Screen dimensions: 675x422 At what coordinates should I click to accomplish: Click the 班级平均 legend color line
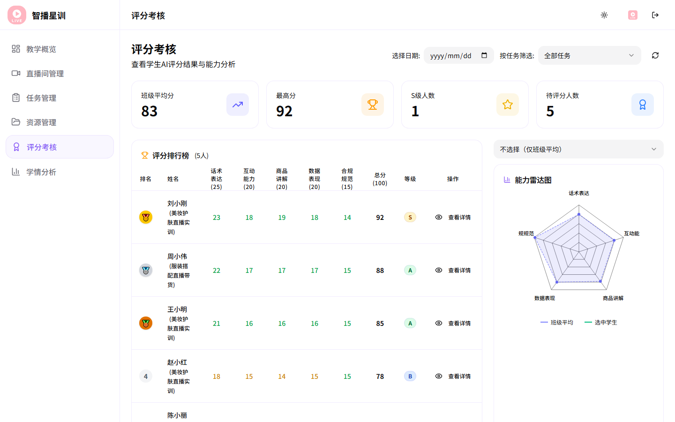544,322
